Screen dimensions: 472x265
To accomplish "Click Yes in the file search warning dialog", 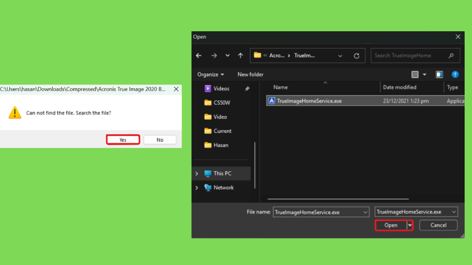I will pyautogui.click(x=123, y=140).
